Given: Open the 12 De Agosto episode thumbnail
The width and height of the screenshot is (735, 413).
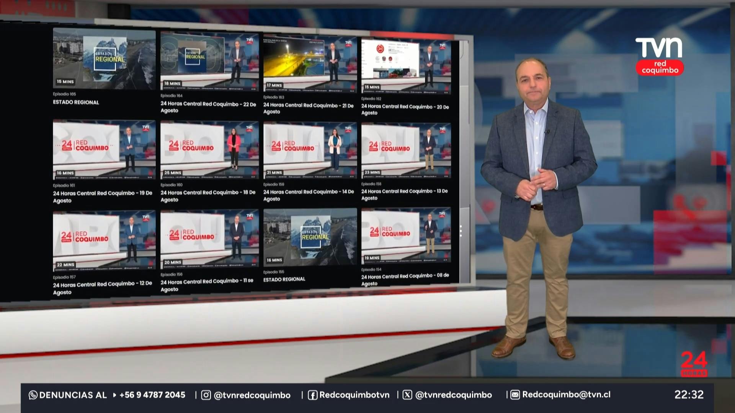Looking at the screenshot, I should [104, 241].
